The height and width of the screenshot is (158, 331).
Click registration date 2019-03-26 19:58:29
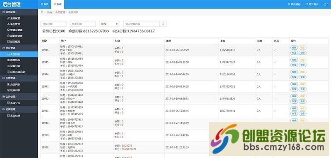pyautogui.click(x=177, y=50)
